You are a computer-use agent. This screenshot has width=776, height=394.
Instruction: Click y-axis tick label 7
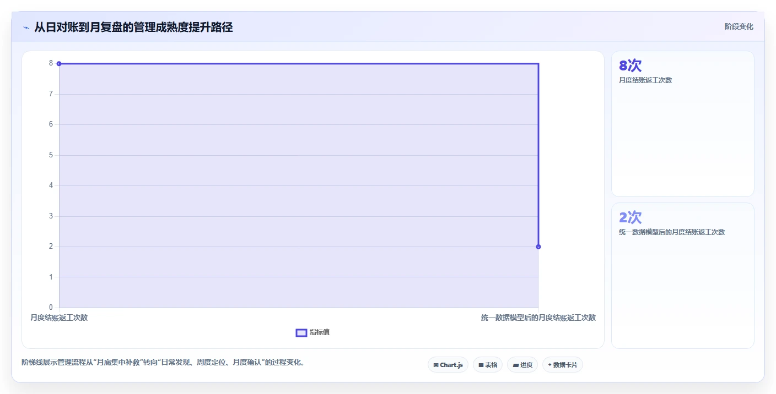pos(51,94)
